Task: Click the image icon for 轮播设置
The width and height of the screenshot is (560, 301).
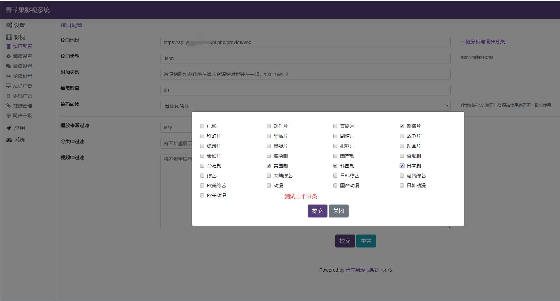Action: tap(9, 76)
